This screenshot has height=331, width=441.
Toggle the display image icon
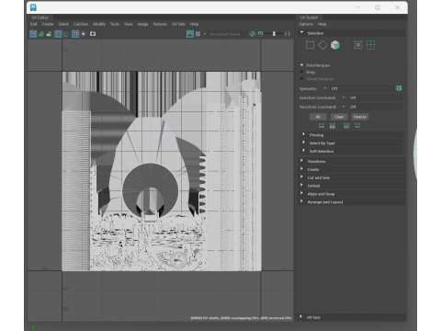[x=190, y=34]
